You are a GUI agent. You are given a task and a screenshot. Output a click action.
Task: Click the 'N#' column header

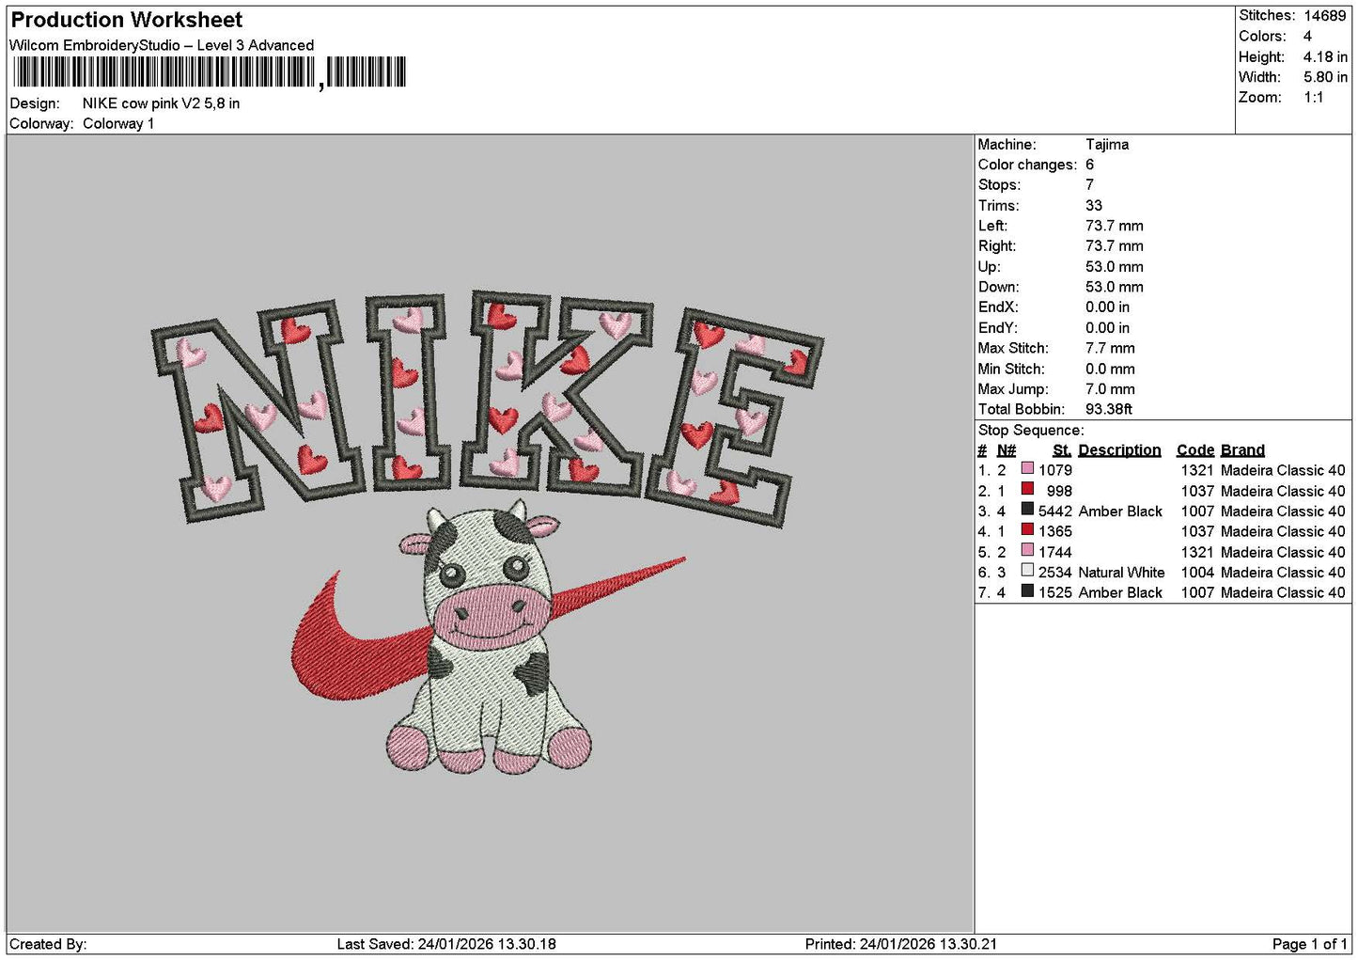[1007, 450]
